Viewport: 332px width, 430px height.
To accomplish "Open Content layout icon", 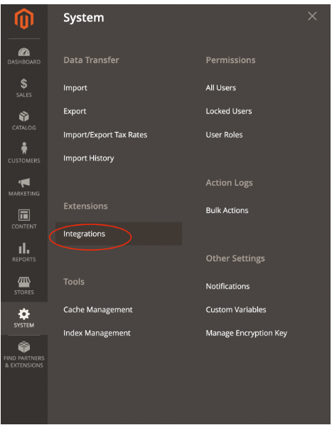I will 24,215.
